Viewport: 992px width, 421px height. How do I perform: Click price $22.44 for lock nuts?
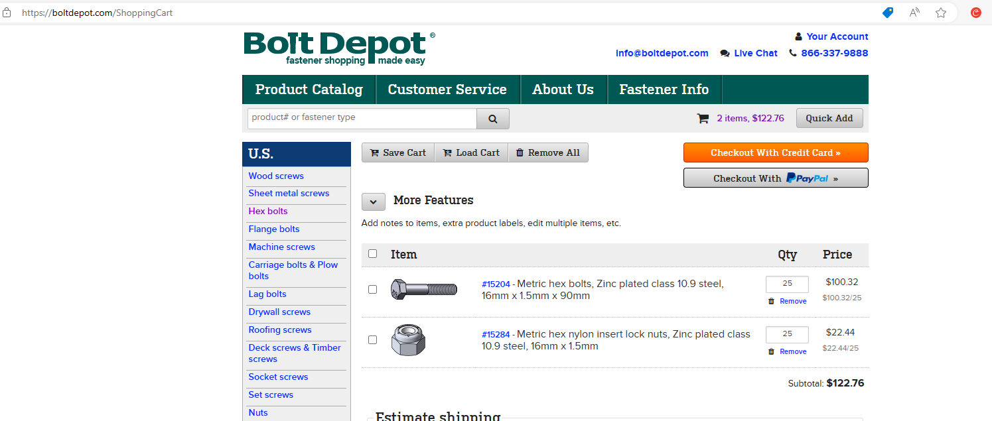pyautogui.click(x=841, y=332)
